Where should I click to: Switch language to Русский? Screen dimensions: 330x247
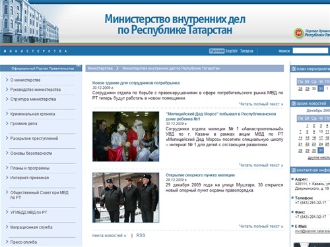[216, 51]
